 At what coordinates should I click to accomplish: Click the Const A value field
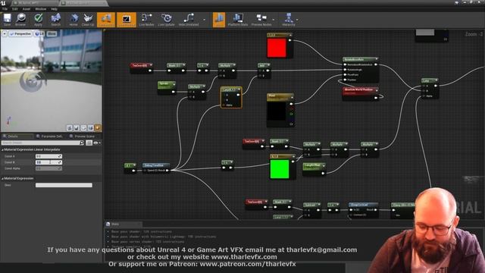[48, 156]
